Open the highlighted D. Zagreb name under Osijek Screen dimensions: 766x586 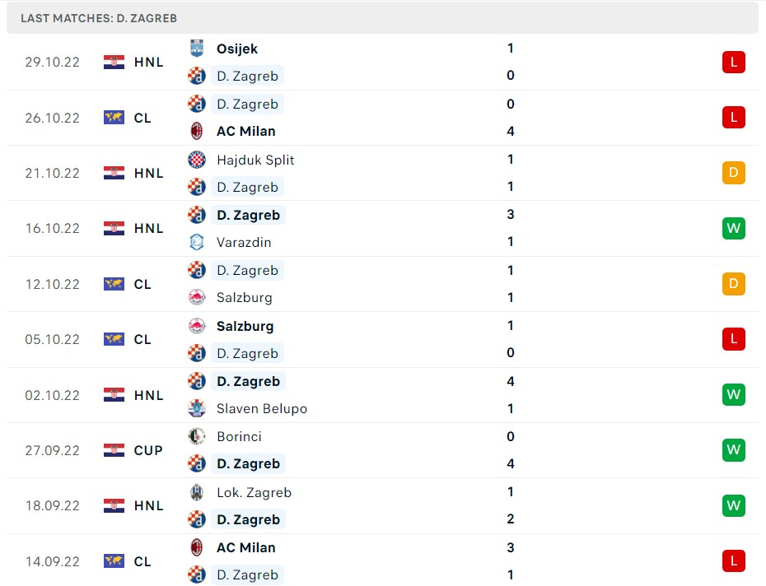[247, 76]
